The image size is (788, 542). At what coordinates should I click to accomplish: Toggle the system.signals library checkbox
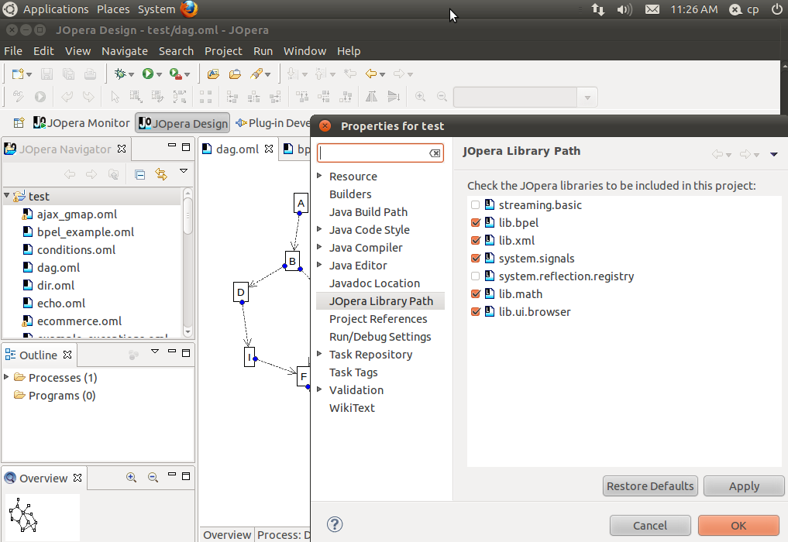[x=476, y=258]
